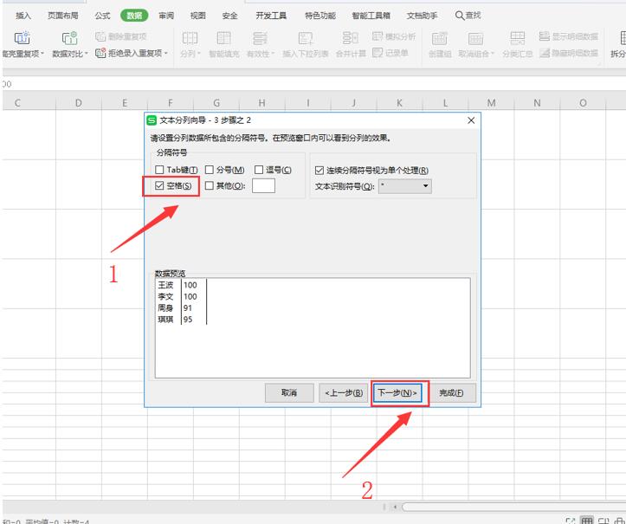
Task: Click the fullscreen view icon in status bar
Action: pyautogui.click(x=571, y=521)
